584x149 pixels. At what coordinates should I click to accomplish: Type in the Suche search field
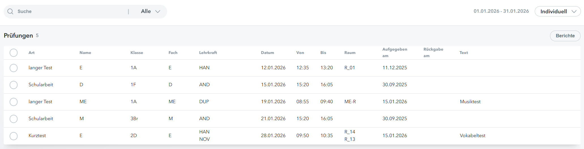[71, 12]
